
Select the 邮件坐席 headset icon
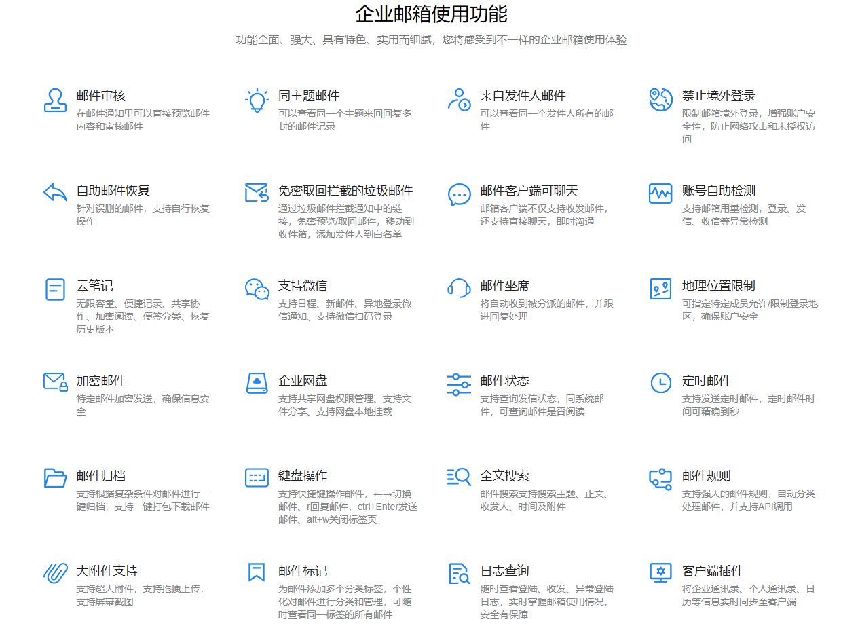459,289
